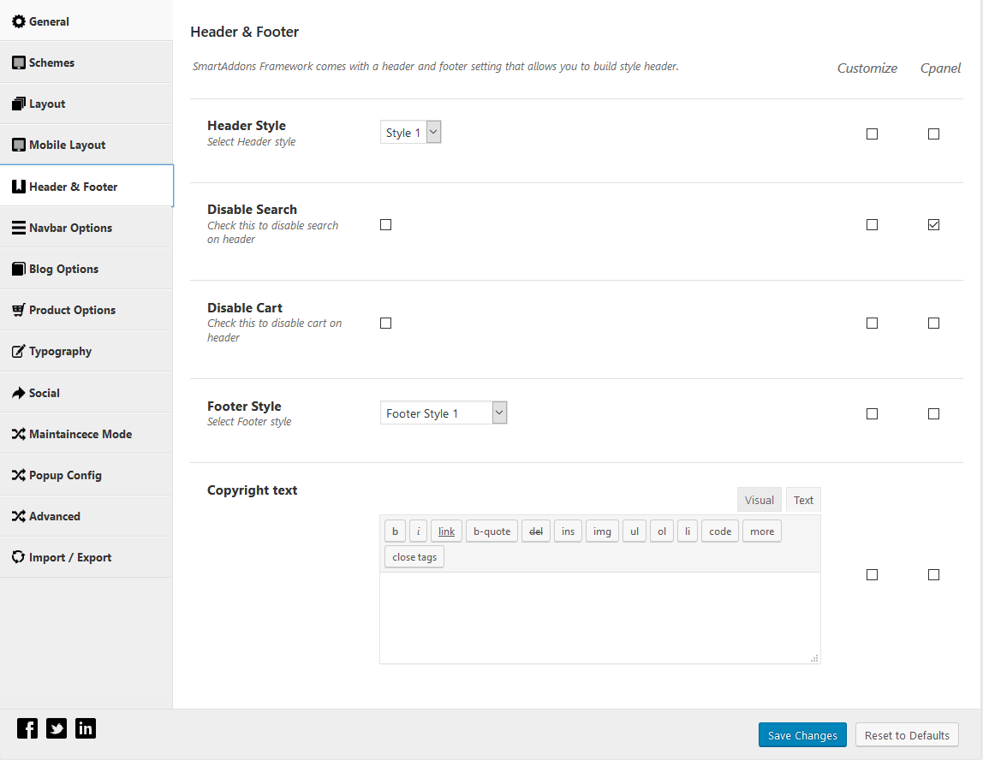Switch editor to Text tab
The width and height of the screenshot is (983, 760).
(803, 500)
